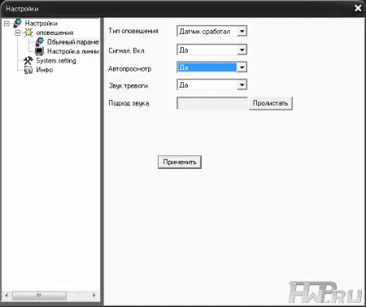
Task: Click the Пролистать browse button
Action: 271,103
